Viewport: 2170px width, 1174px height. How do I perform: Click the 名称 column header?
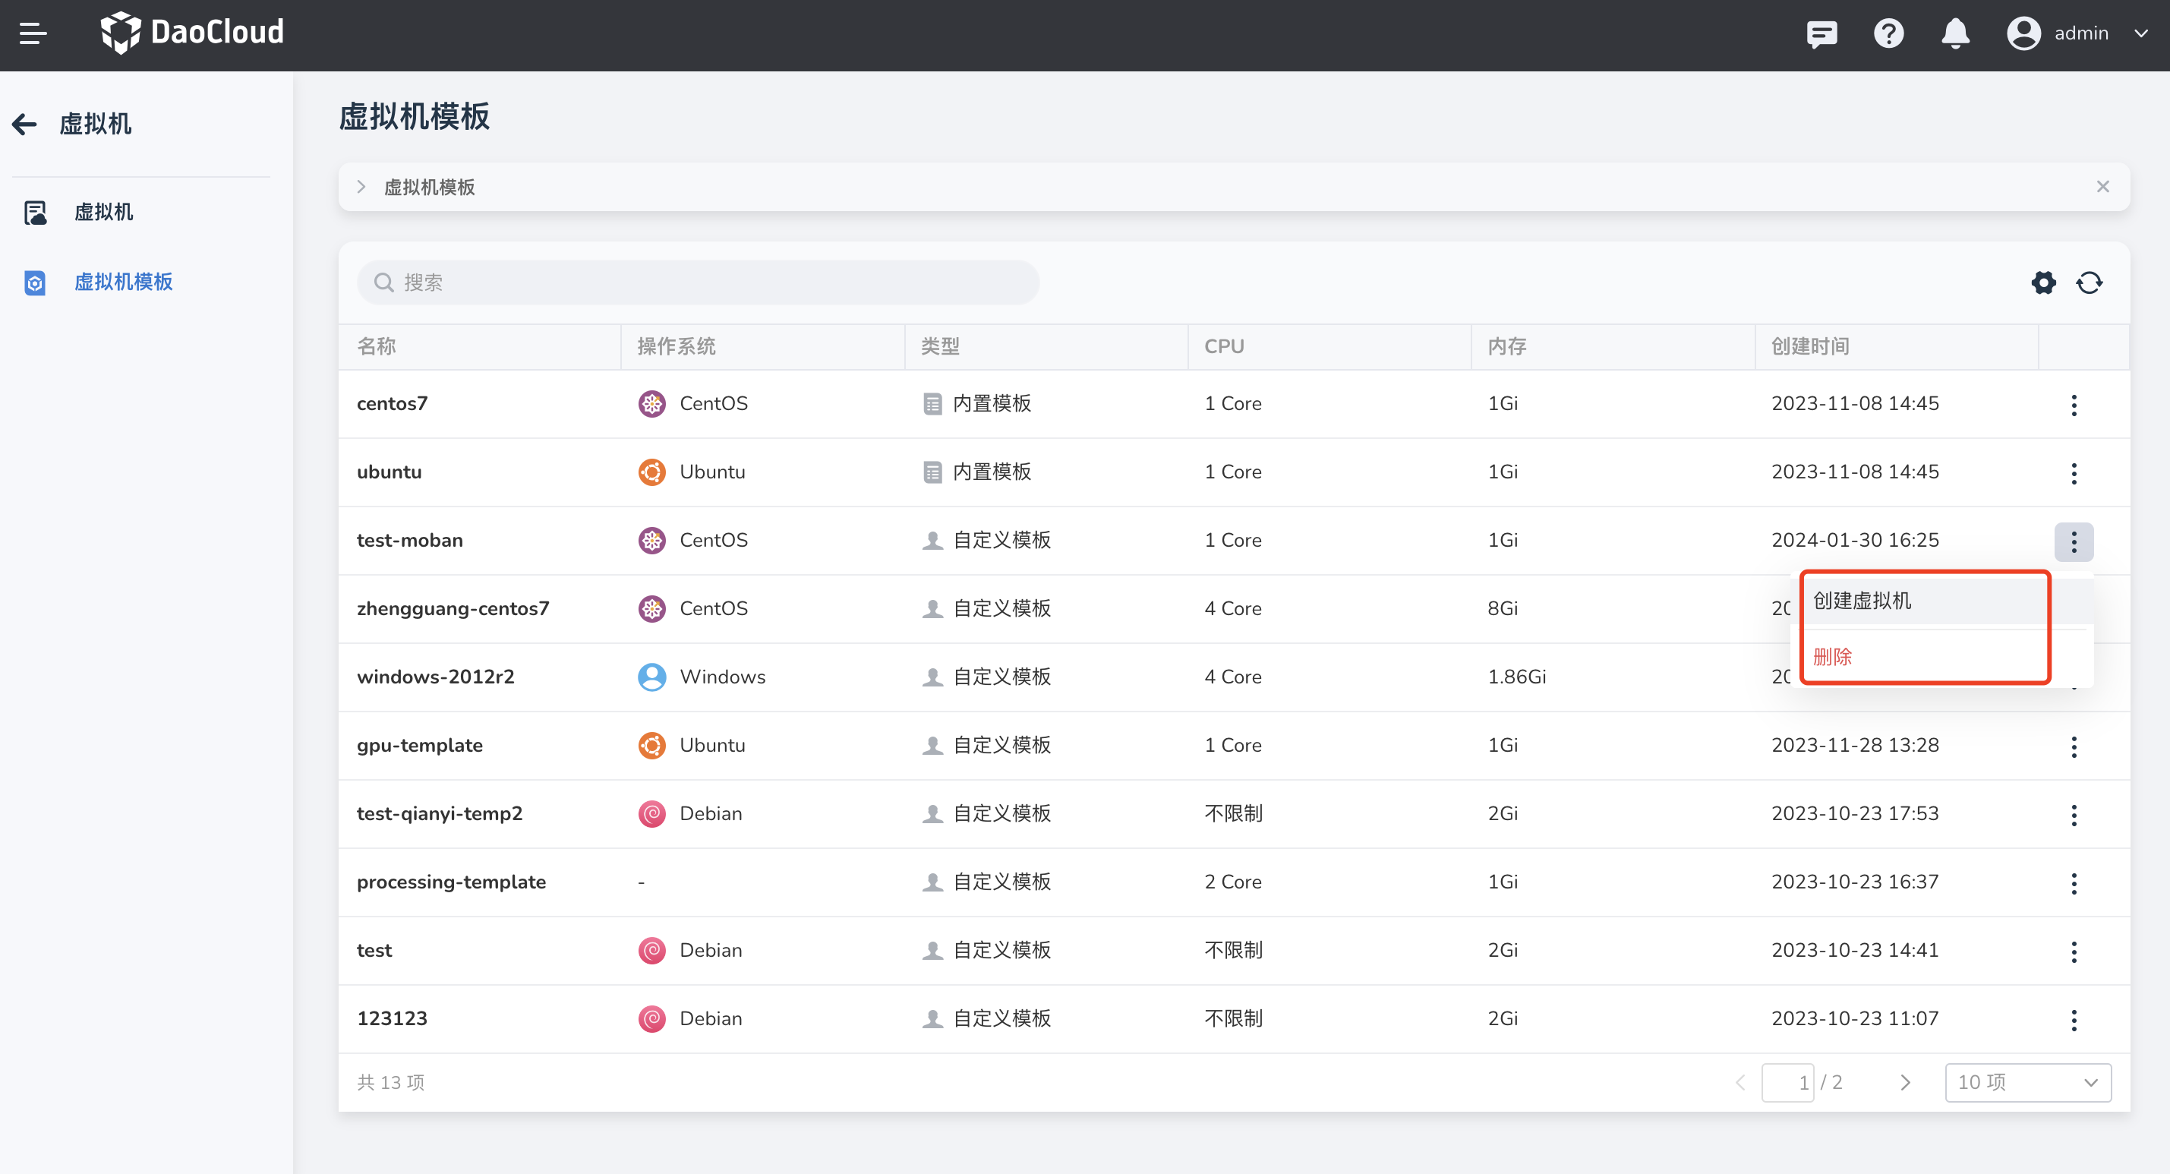pyautogui.click(x=377, y=346)
